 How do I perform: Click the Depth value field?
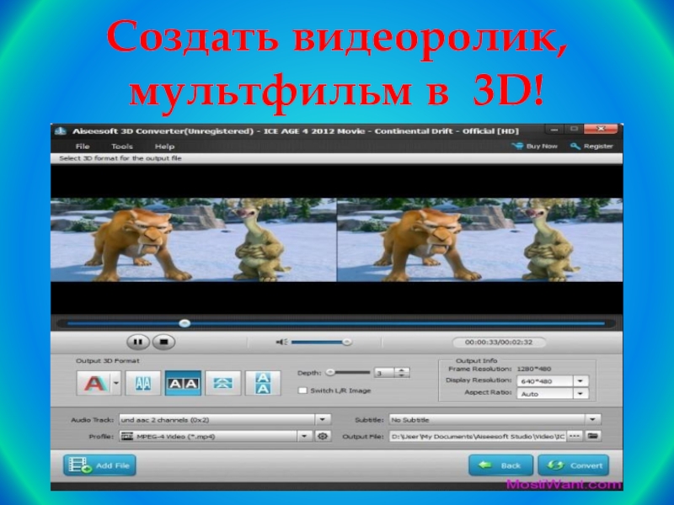click(x=385, y=373)
